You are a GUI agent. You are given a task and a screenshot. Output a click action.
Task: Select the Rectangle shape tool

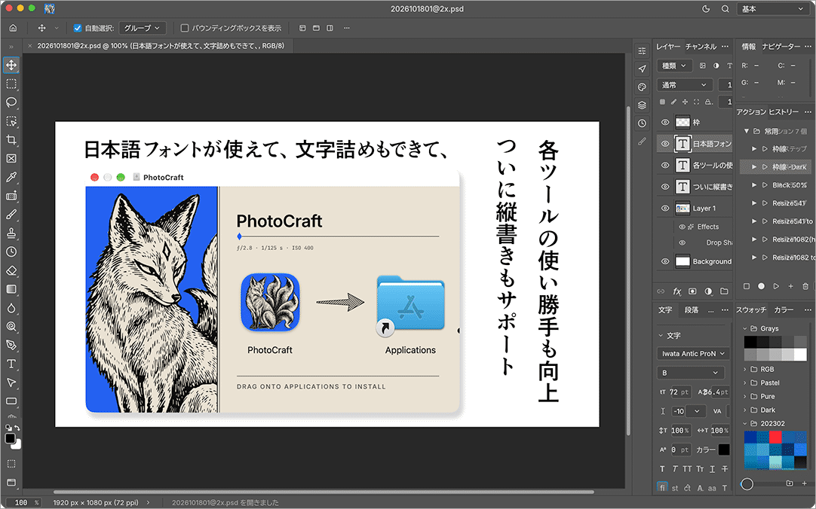point(11,401)
